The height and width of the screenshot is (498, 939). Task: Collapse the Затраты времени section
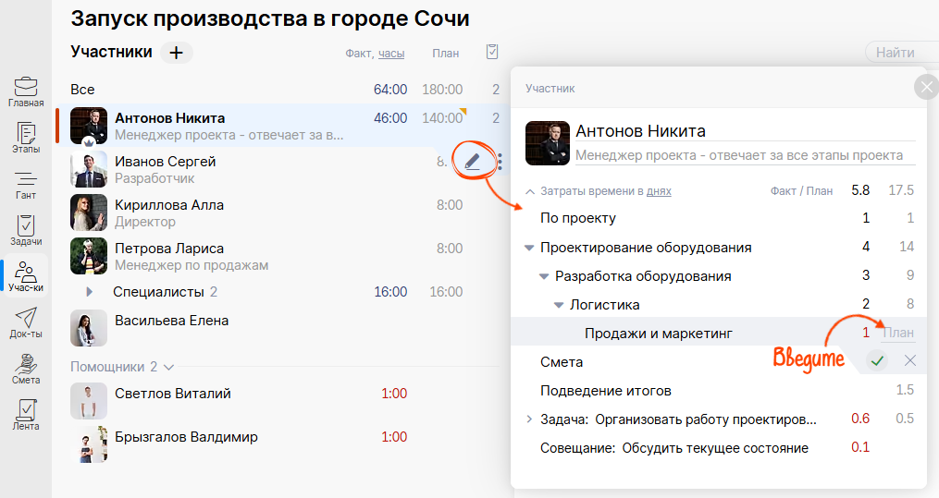point(530,191)
